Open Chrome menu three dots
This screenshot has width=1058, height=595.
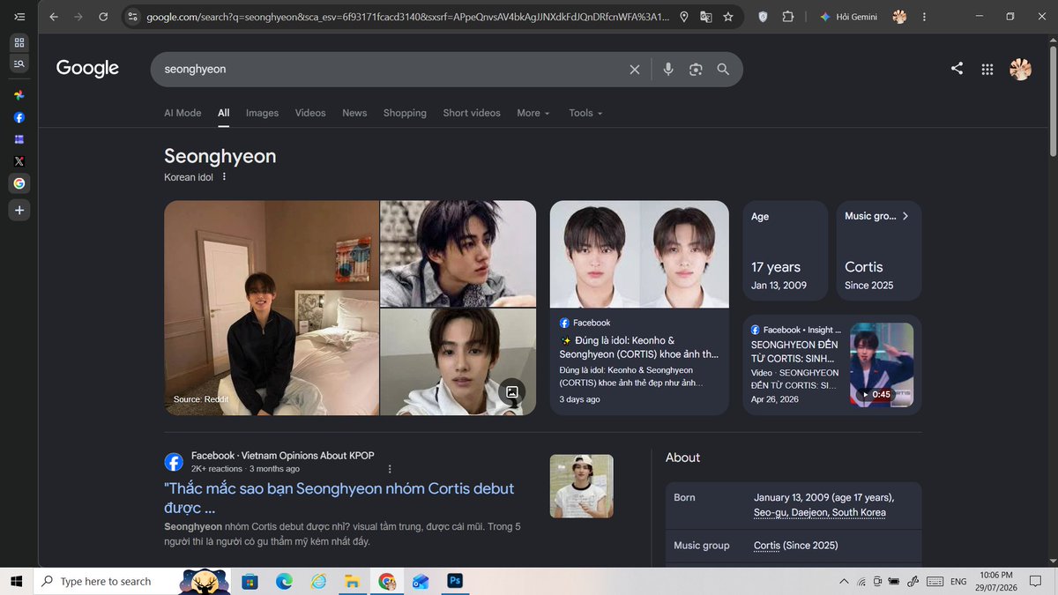pyautogui.click(x=925, y=17)
